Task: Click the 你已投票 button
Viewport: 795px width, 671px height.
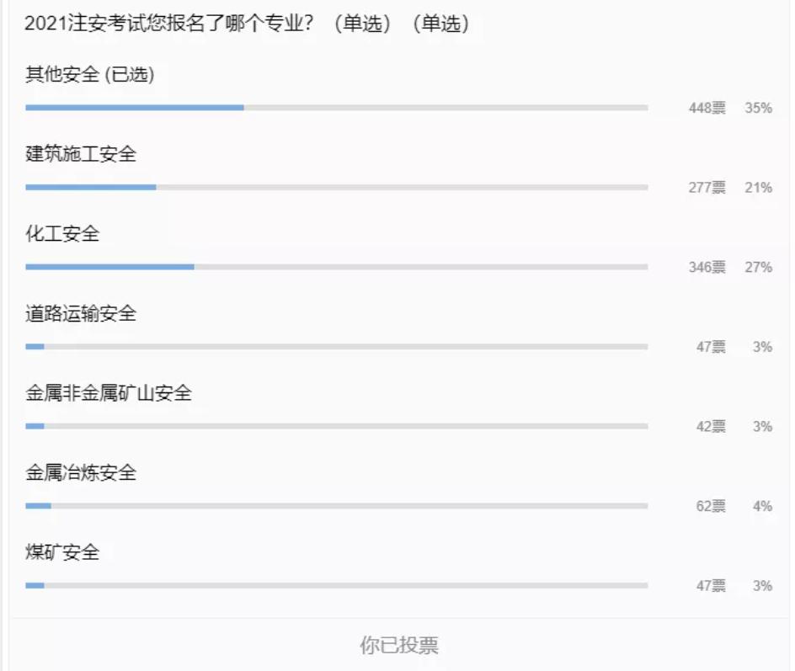Action: point(399,646)
